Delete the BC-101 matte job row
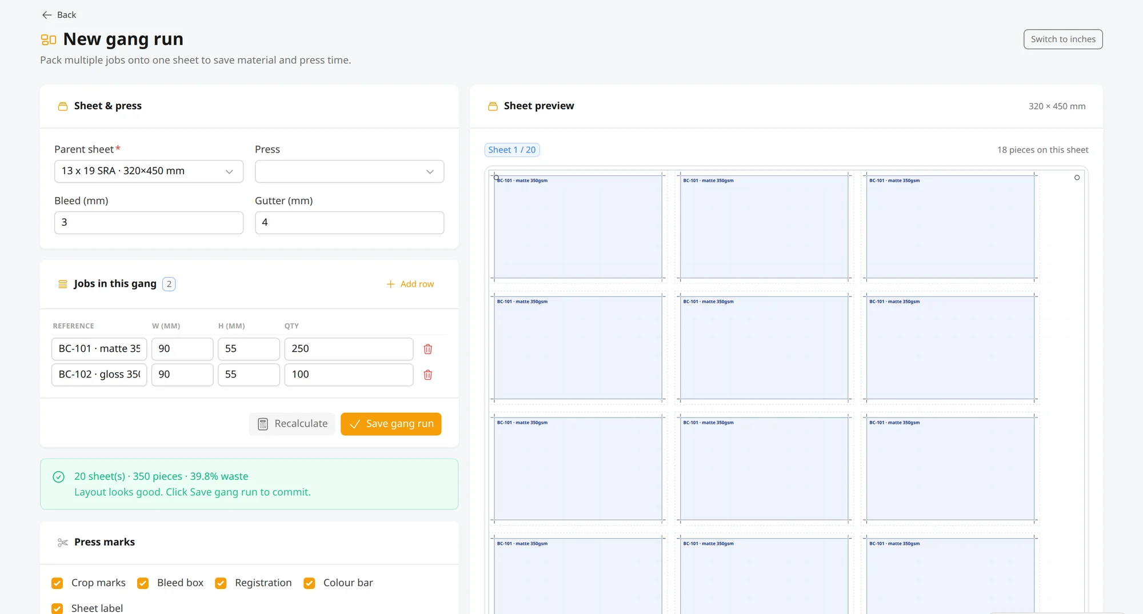Image resolution: width=1143 pixels, height=614 pixels. [x=427, y=349]
